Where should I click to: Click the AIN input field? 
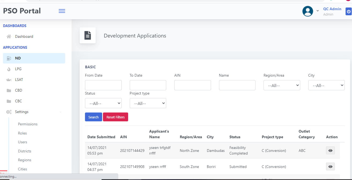192,85
